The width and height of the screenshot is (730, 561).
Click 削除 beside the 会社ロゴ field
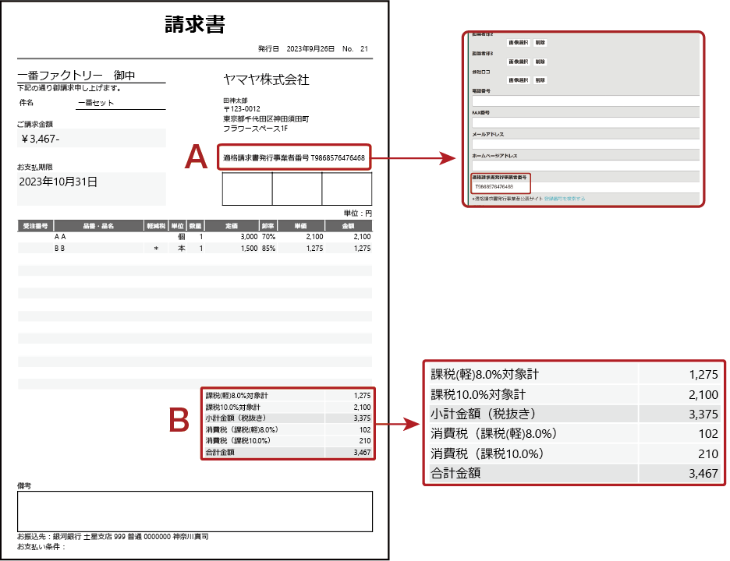coord(541,80)
